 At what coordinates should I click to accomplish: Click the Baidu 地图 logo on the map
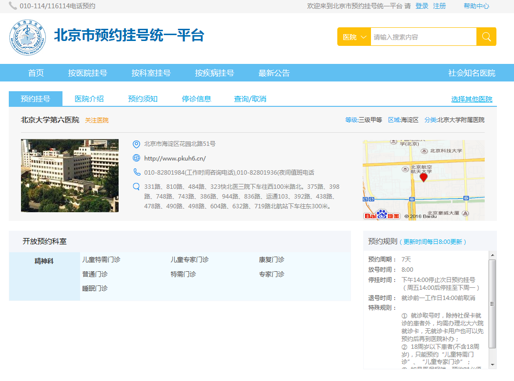tap(382, 215)
